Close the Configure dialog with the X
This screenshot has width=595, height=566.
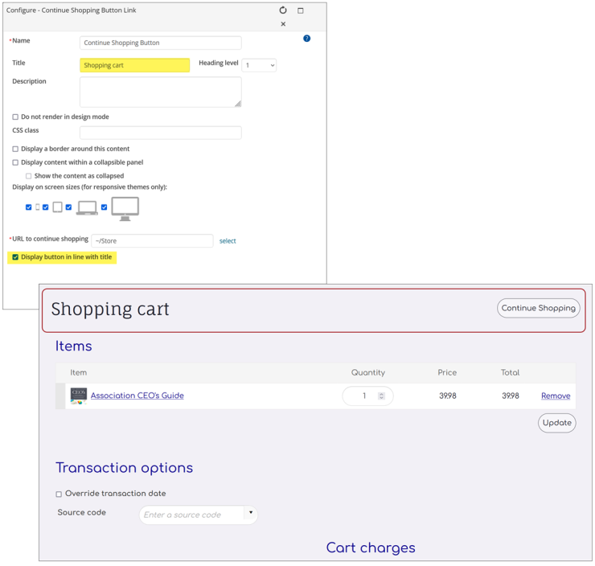click(x=283, y=24)
